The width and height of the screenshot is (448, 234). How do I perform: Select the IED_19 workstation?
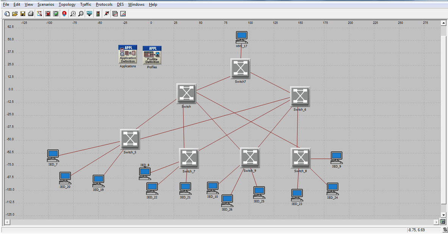click(98, 181)
